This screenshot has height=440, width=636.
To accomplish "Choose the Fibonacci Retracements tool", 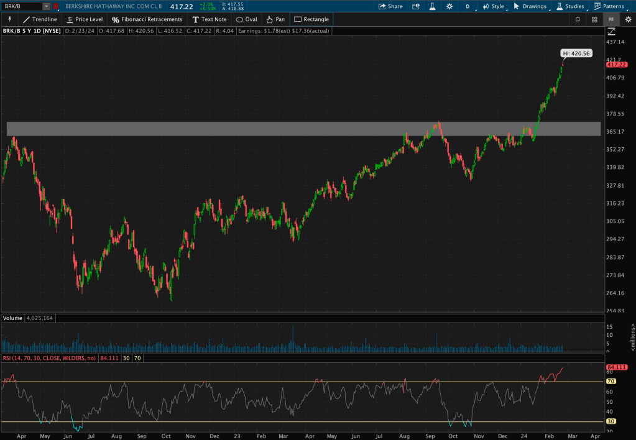I will click(147, 19).
